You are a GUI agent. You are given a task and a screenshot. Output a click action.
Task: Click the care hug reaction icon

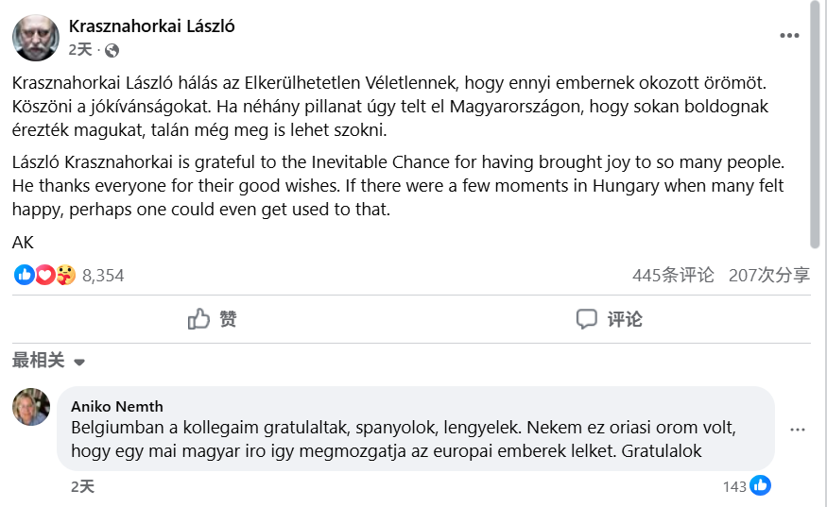click(x=64, y=275)
